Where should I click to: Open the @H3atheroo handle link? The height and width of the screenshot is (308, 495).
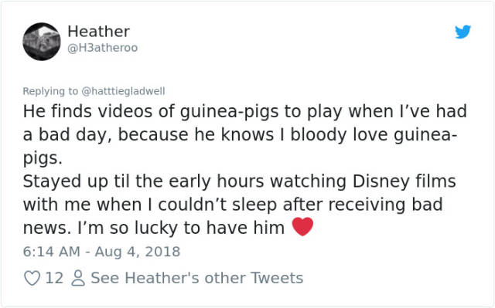(103, 48)
